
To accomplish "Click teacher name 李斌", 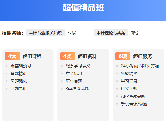I will click(72, 33).
